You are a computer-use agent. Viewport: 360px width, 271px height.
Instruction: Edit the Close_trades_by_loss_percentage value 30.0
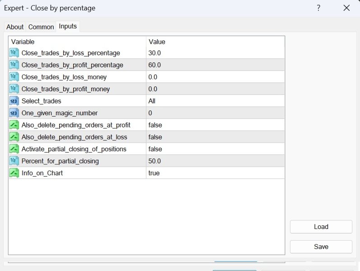(x=154, y=53)
